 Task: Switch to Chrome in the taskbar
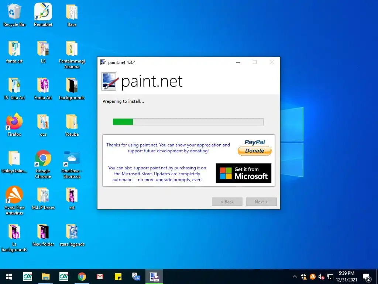[82, 277]
